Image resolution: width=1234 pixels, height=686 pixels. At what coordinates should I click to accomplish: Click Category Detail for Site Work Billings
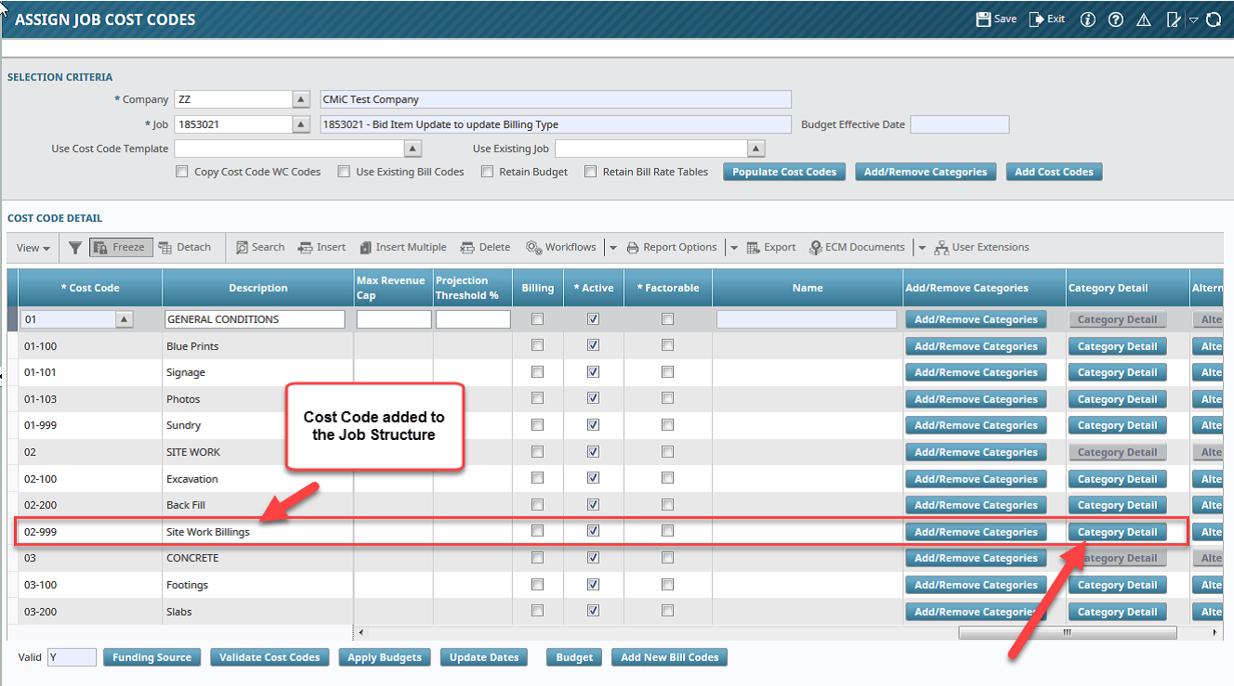click(x=1117, y=531)
